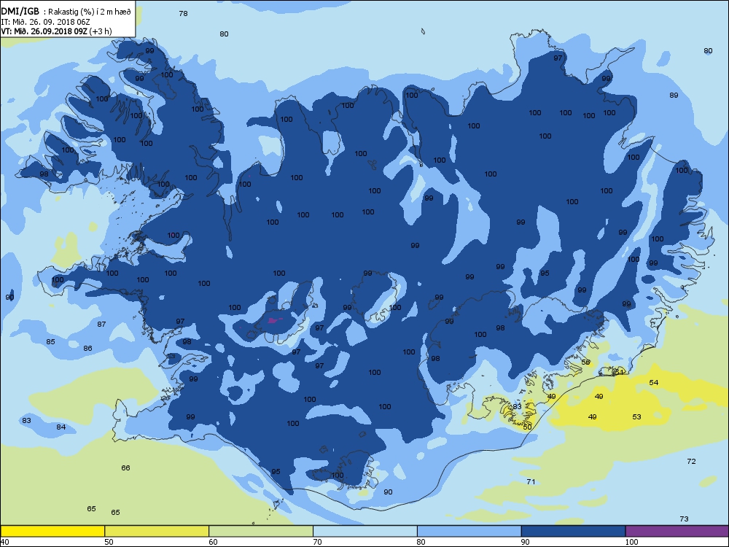This screenshot has height=547, width=729.
Task: Click the 86 value in the western sea
Action: click(x=87, y=348)
